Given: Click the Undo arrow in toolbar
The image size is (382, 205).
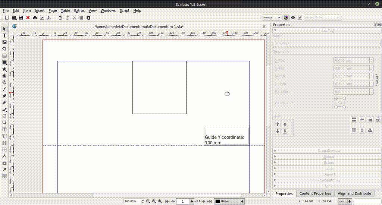Looking at the screenshot, I should point(60,18).
